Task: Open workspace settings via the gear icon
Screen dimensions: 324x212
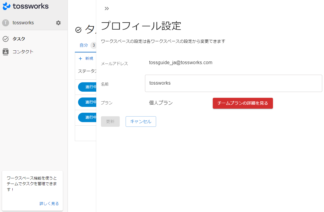Action: [x=58, y=23]
